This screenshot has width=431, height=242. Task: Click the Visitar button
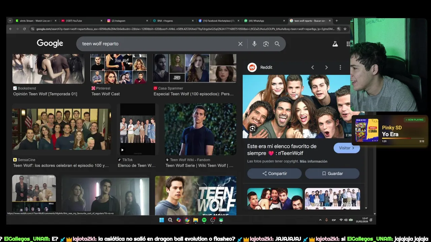click(x=346, y=148)
